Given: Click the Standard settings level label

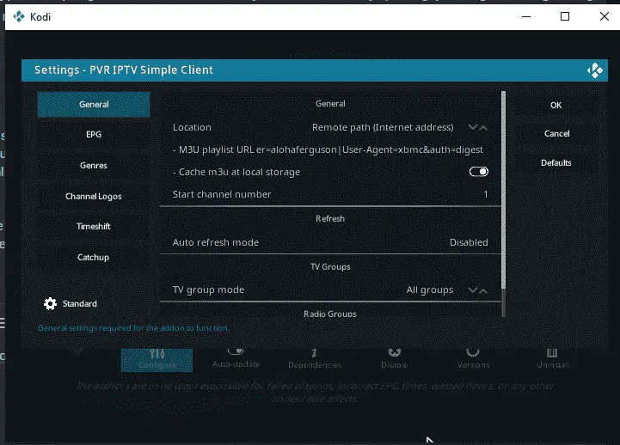Looking at the screenshot, I should [79, 303].
